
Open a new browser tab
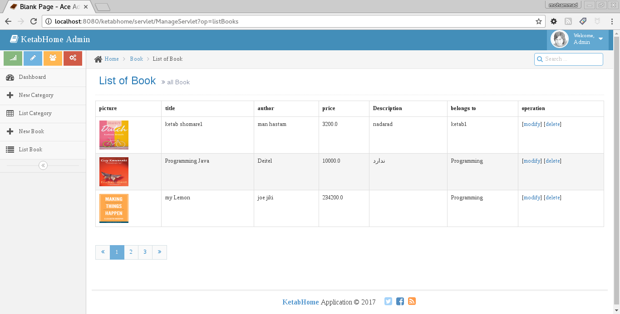pyautogui.click(x=103, y=7)
